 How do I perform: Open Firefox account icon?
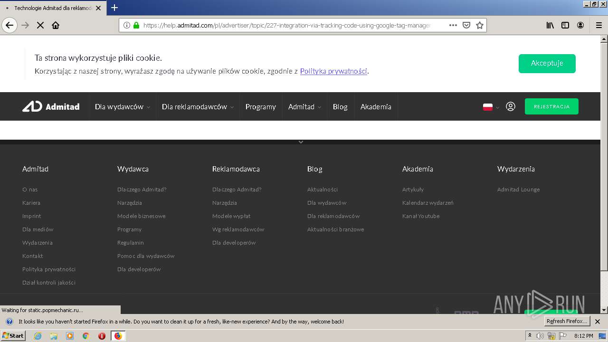click(580, 25)
